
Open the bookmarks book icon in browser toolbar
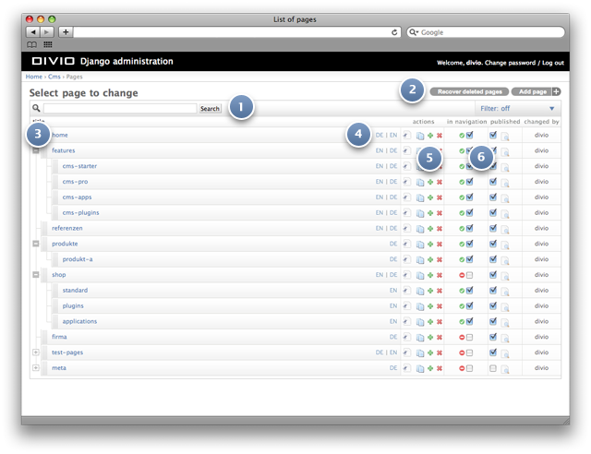(x=32, y=45)
